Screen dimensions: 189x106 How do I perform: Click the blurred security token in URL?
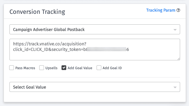(107, 49)
